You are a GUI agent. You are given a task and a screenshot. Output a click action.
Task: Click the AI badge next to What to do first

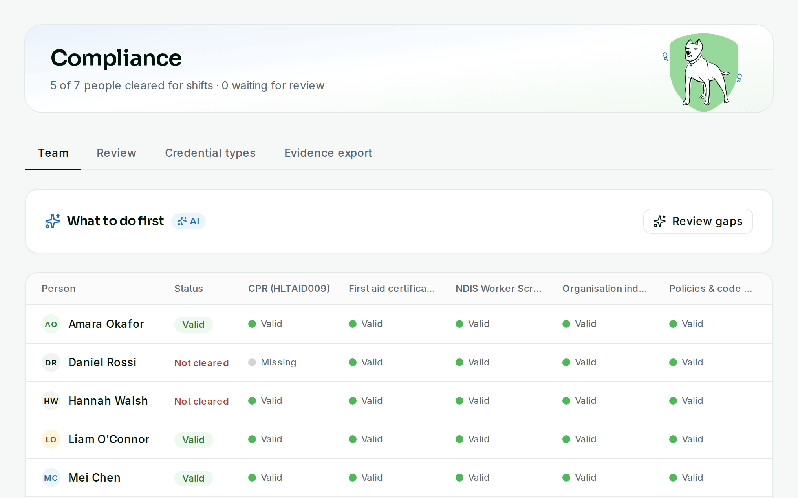coord(189,221)
